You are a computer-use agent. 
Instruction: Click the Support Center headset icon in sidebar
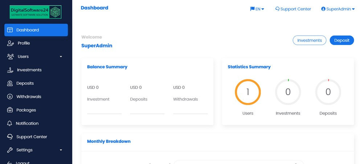[x=10, y=137]
